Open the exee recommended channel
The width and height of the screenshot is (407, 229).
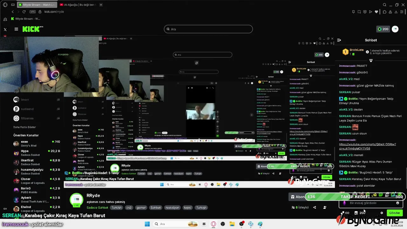[37, 143]
